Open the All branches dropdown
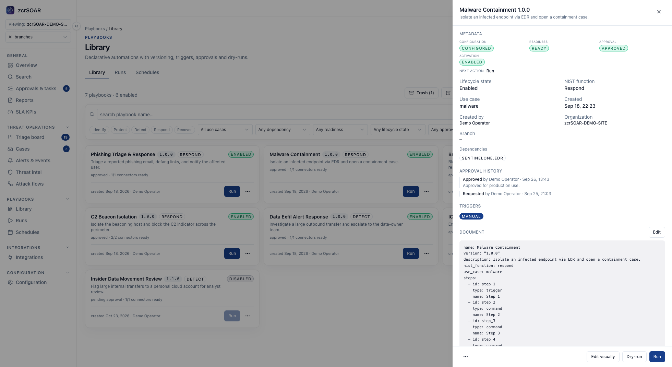The width and height of the screenshot is (672, 367). click(38, 37)
